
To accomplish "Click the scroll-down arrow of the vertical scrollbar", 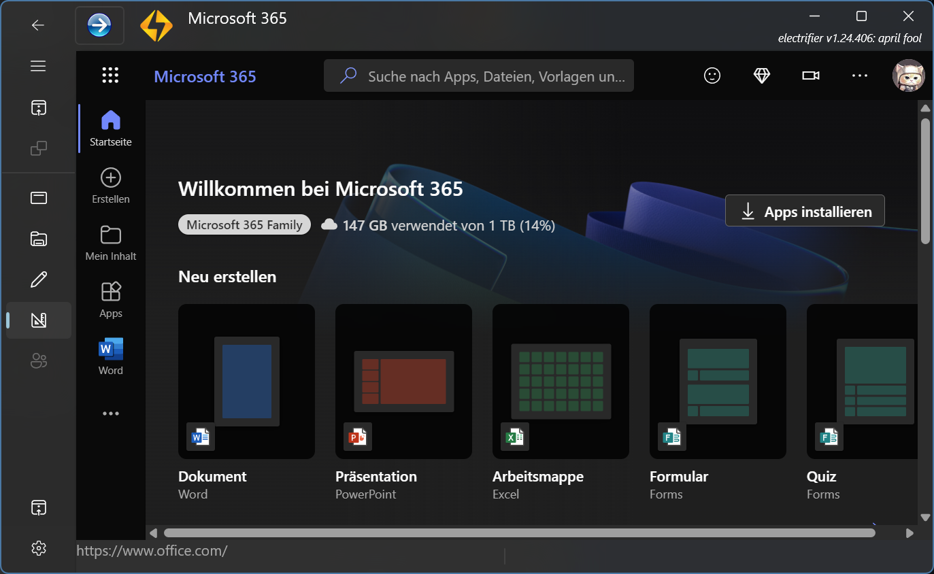I will (925, 518).
